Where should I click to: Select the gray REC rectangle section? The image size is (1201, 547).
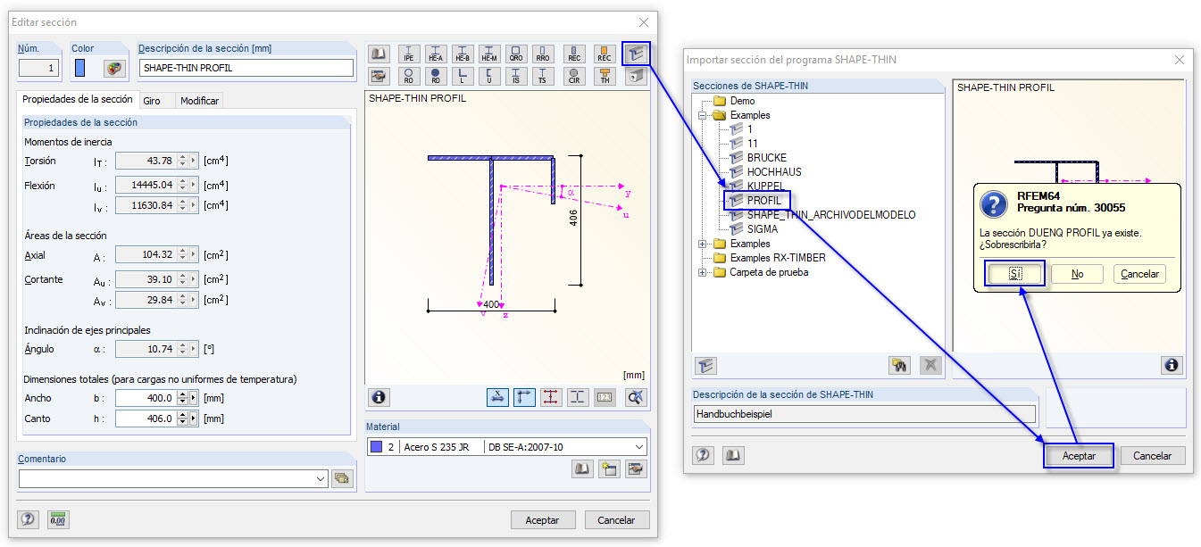[575, 54]
